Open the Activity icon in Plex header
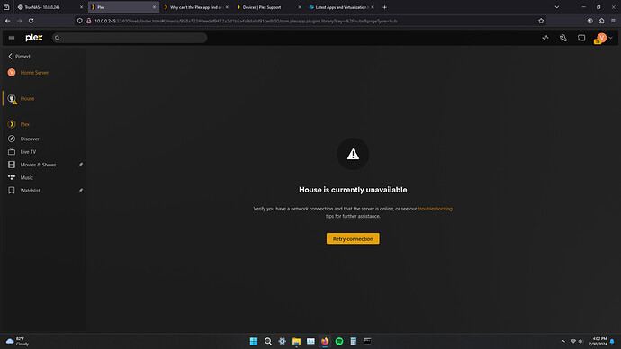621x349 pixels. pyautogui.click(x=545, y=38)
